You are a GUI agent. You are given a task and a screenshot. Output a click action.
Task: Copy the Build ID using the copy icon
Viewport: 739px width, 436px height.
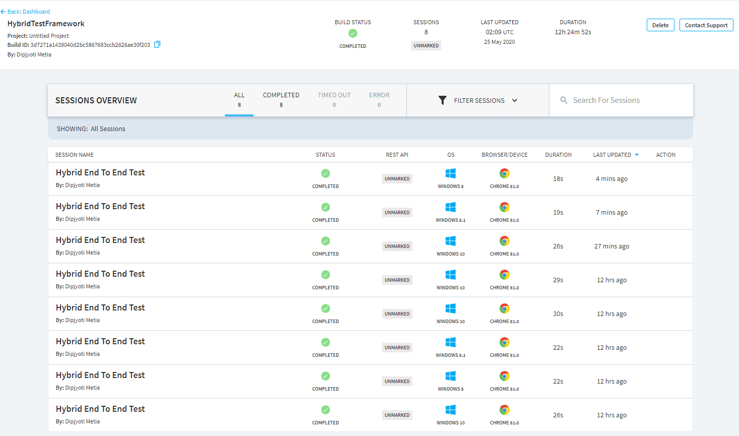(157, 44)
